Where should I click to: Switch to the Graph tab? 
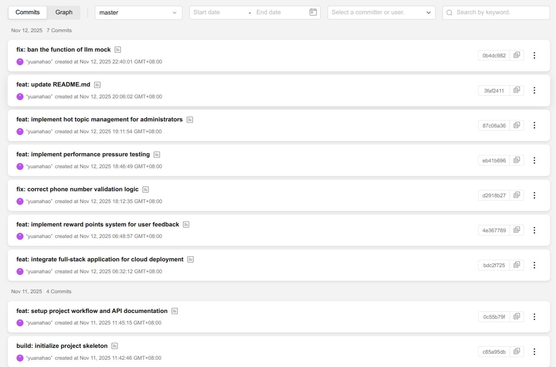pos(64,12)
